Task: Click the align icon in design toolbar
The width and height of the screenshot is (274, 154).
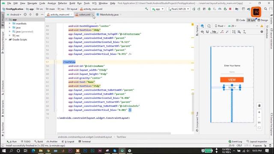Action: click(239, 32)
